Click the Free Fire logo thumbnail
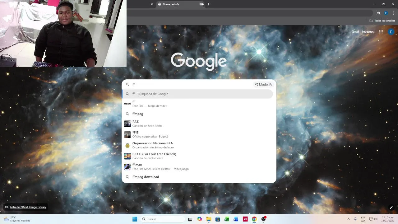 click(x=127, y=104)
